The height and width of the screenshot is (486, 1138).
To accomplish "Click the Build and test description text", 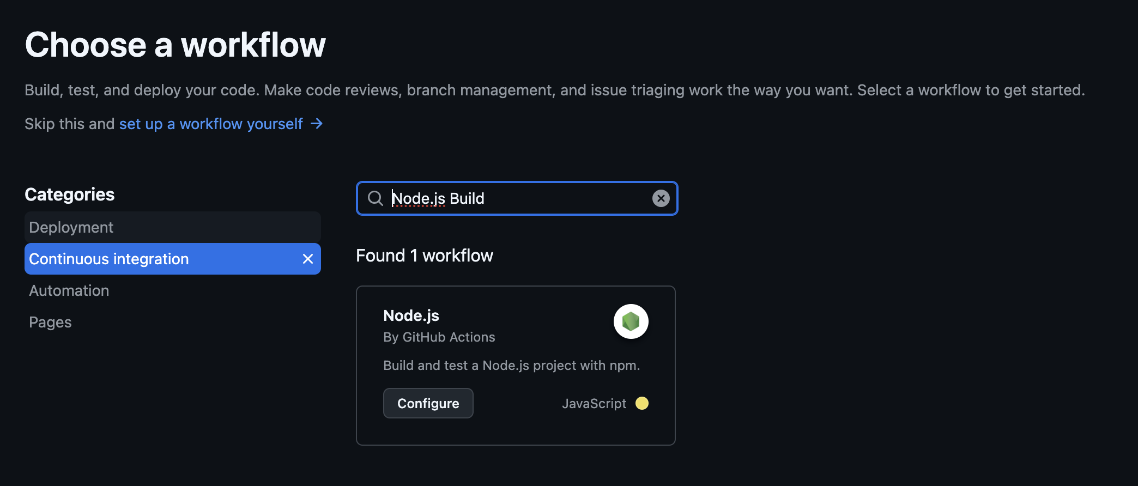I will point(511,365).
